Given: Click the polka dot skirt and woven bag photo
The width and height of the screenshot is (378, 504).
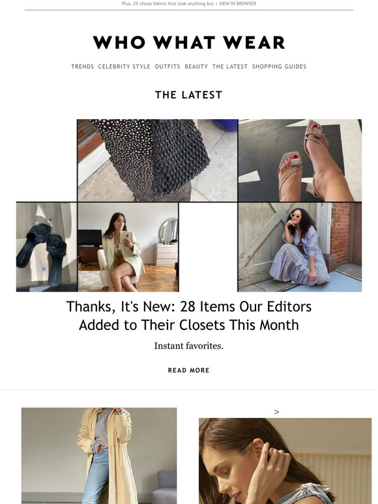Looking at the screenshot, I should click(157, 160).
